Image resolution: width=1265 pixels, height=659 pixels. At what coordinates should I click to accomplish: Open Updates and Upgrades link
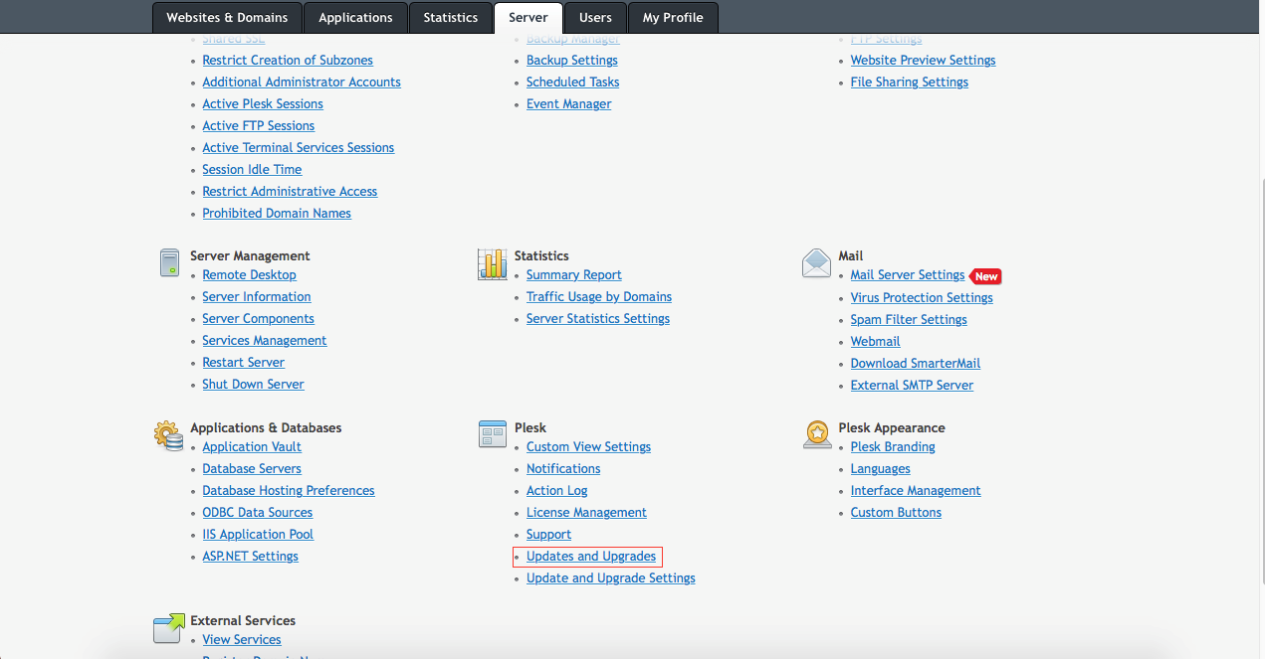pos(591,557)
